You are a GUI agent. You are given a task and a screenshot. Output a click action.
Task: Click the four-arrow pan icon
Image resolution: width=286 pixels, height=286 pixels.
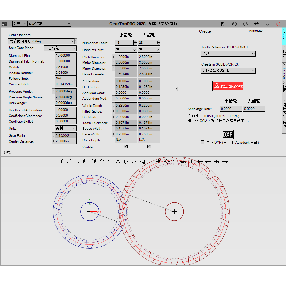158,162
